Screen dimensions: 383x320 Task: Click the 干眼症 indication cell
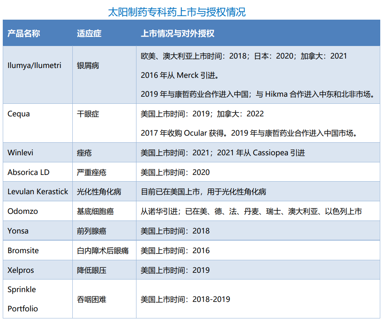[88, 114]
